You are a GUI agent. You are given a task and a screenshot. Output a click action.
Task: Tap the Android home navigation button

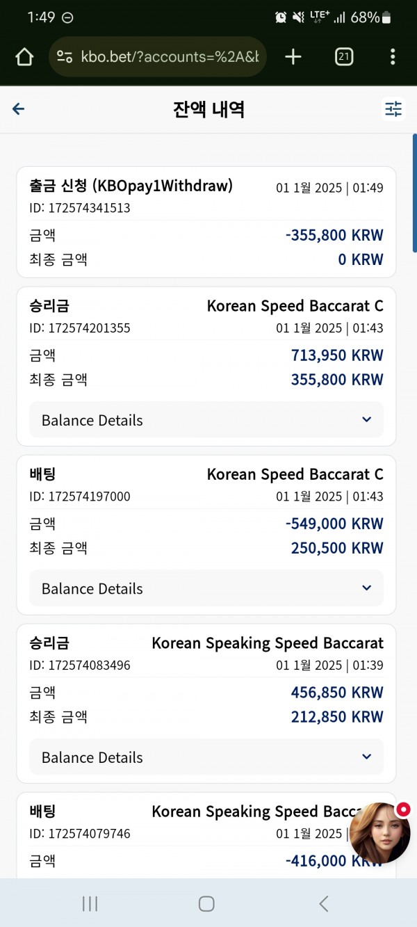[x=206, y=903]
